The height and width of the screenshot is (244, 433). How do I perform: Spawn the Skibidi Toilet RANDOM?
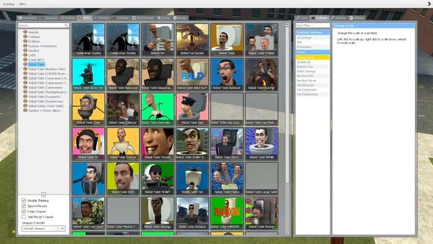227,213
